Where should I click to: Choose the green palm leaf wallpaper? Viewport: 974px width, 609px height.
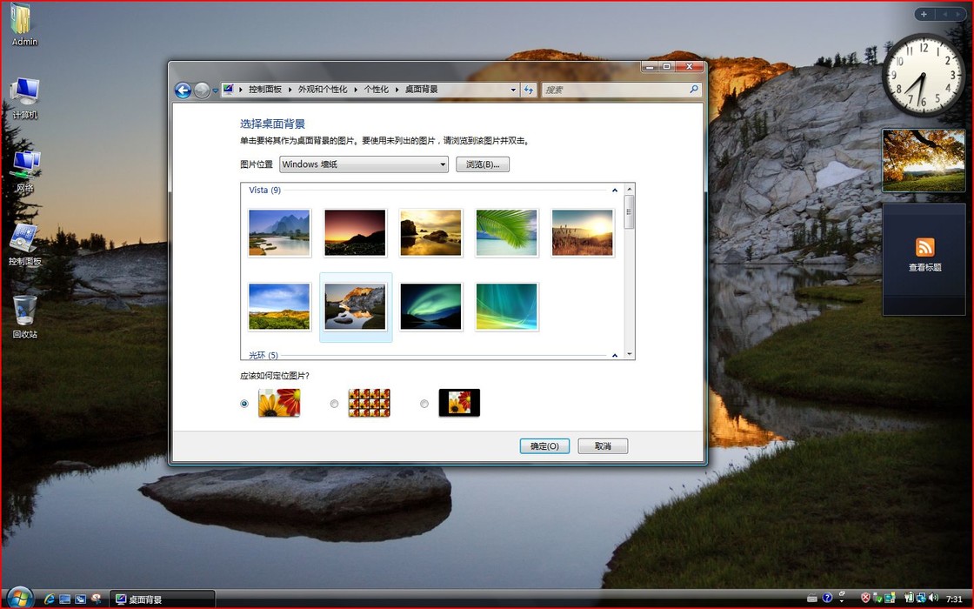tap(507, 233)
